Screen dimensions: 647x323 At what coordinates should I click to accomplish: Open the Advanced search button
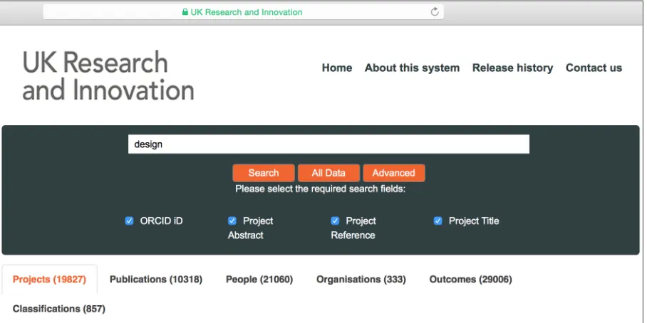(x=394, y=173)
